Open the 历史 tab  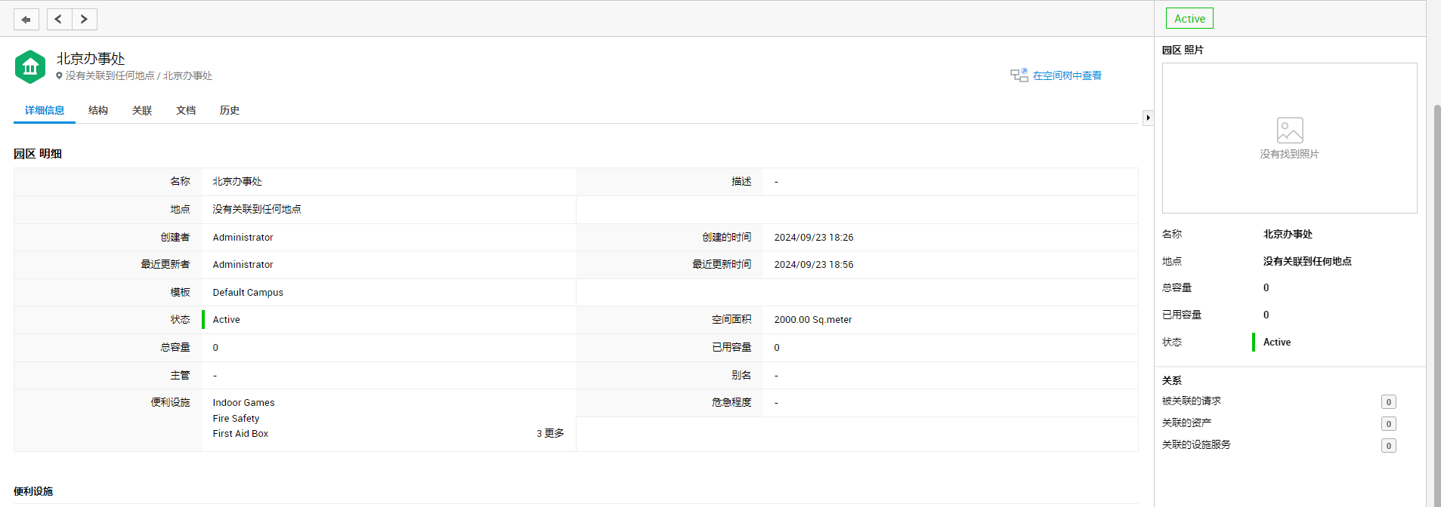tap(230, 110)
